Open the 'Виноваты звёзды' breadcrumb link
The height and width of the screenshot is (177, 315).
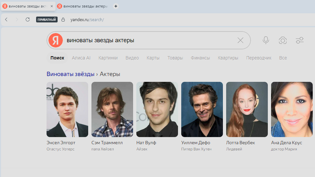70,74
